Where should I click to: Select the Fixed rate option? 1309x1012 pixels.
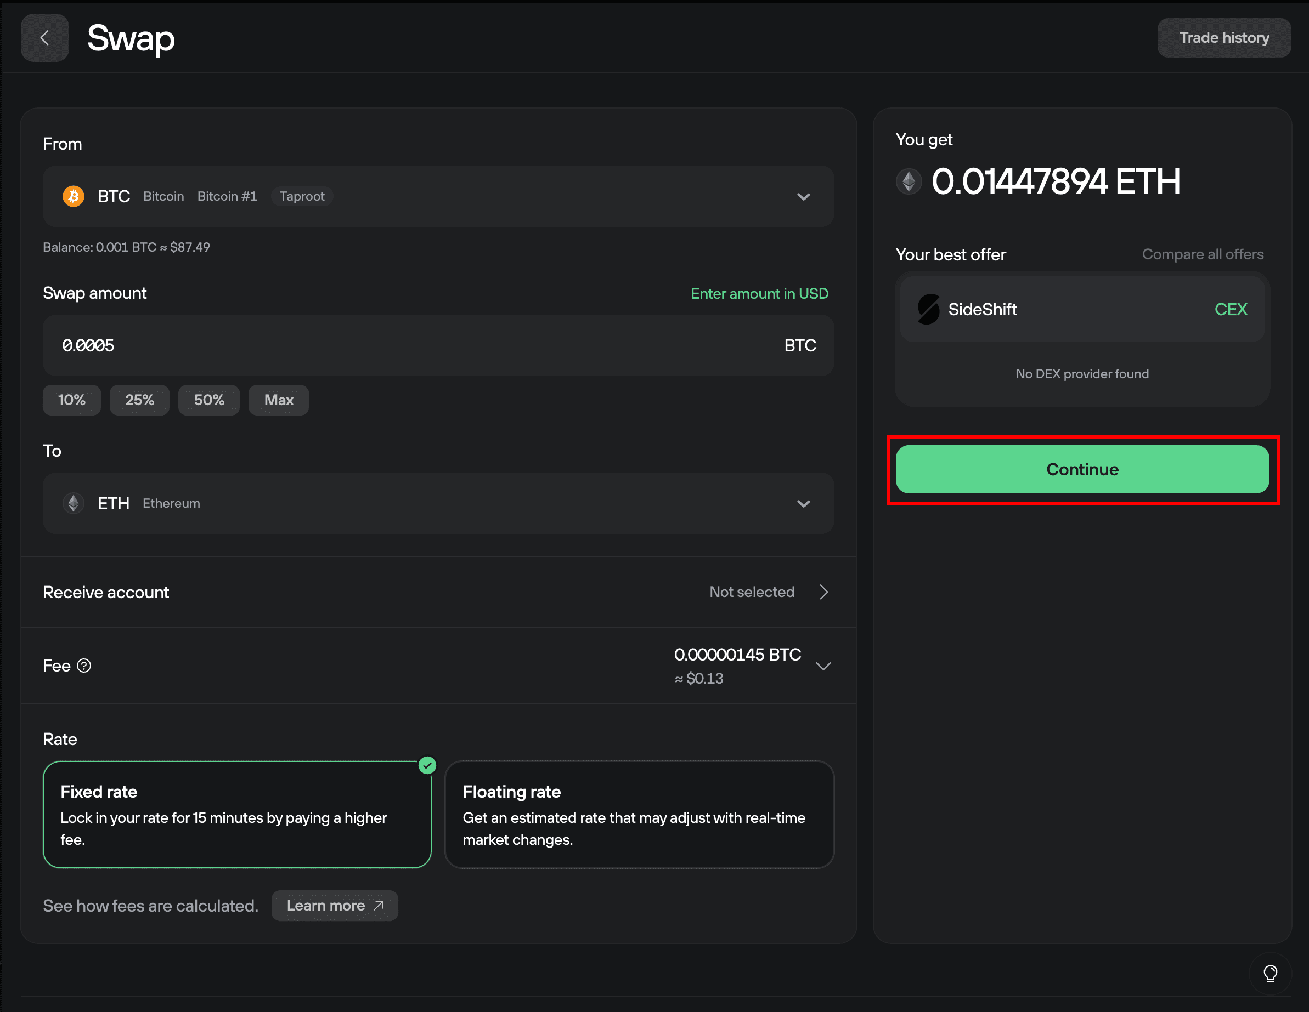[237, 815]
